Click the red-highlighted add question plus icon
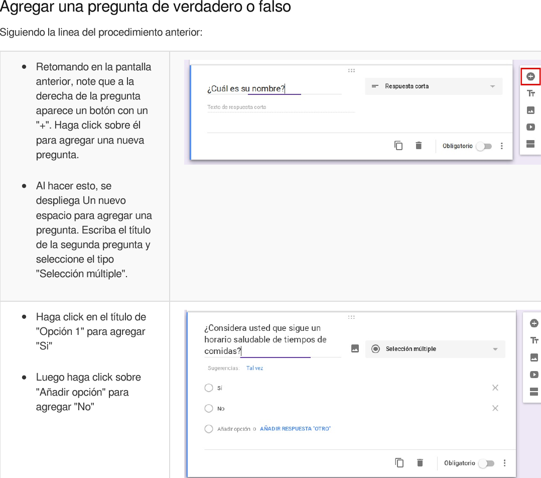The image size is (541, 478). pyautogui.click(x=530, y=76)
